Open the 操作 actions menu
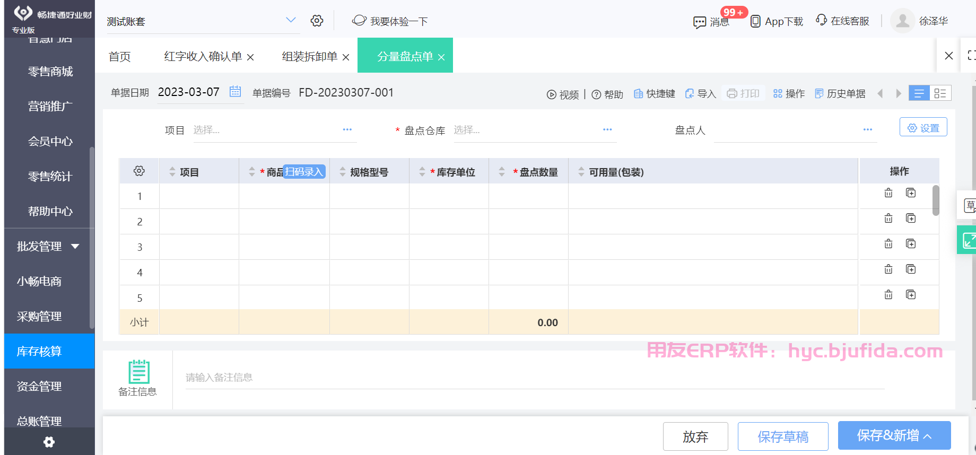The height and width of the screenshot is (455, 976). (x=789, y=94)
